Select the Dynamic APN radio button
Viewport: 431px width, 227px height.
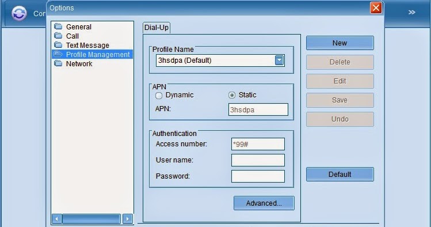[159, 96]
